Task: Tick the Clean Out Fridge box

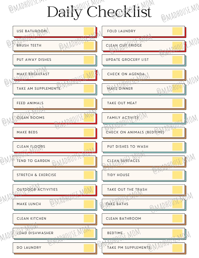Action: 177,46
